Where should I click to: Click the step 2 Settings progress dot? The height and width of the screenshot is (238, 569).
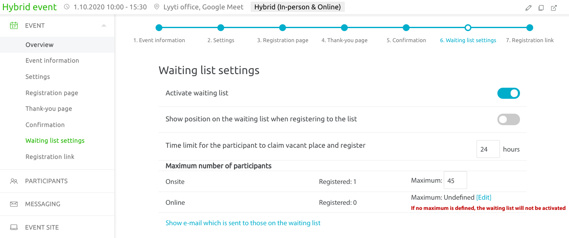[x=221, y=28]
